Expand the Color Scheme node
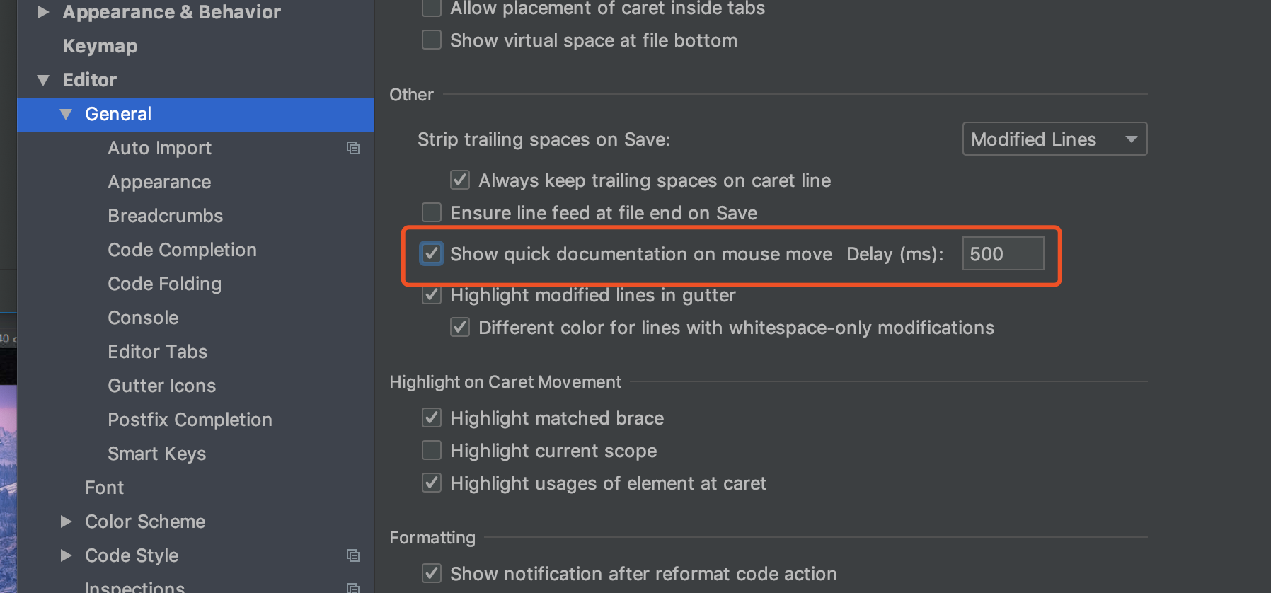1271x593 pixels. tap(66, 522)
